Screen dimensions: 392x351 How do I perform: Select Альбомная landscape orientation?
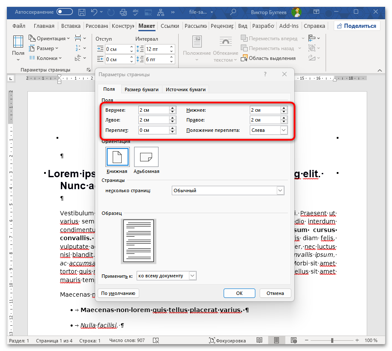click(146, 157)
